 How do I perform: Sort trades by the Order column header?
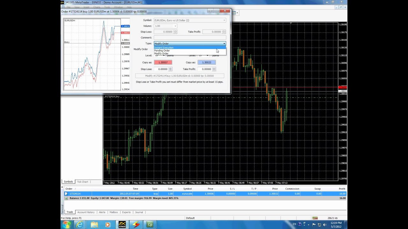78,189
